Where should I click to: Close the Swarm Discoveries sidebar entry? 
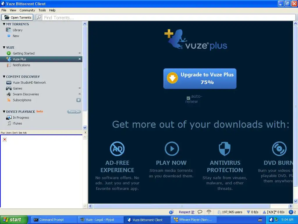80,94
